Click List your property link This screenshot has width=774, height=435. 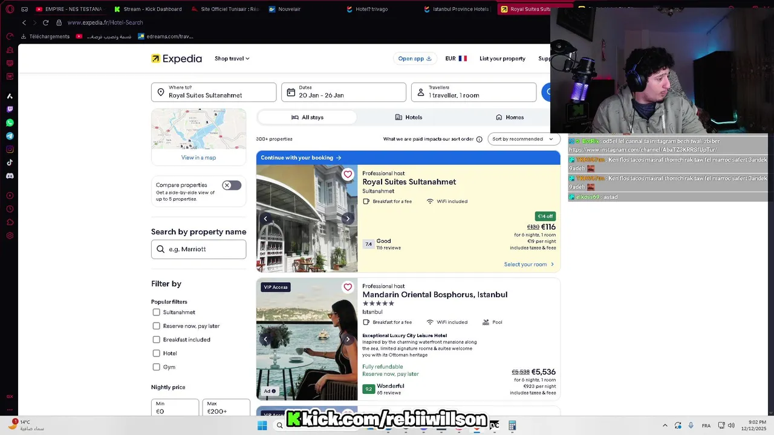pyautogui.click(x=502, y=59)
